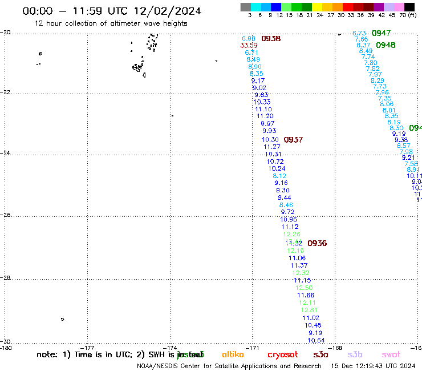
Task: Click the small island near -30 latitude
Action: click(62, 319)
